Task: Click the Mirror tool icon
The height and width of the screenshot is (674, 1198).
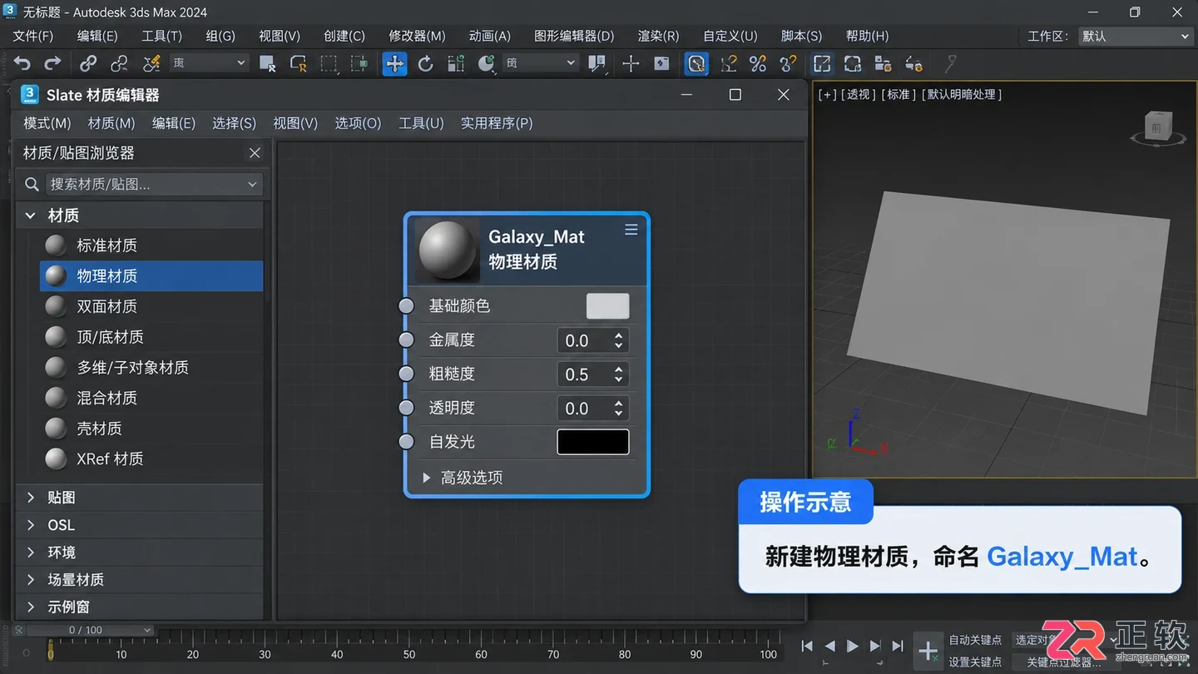Action: point(852,63)
